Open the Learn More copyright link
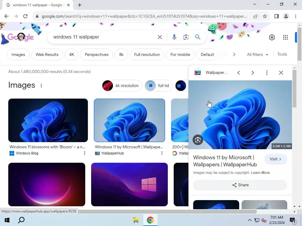Screen dimensions: 302x226 [260, 172]
